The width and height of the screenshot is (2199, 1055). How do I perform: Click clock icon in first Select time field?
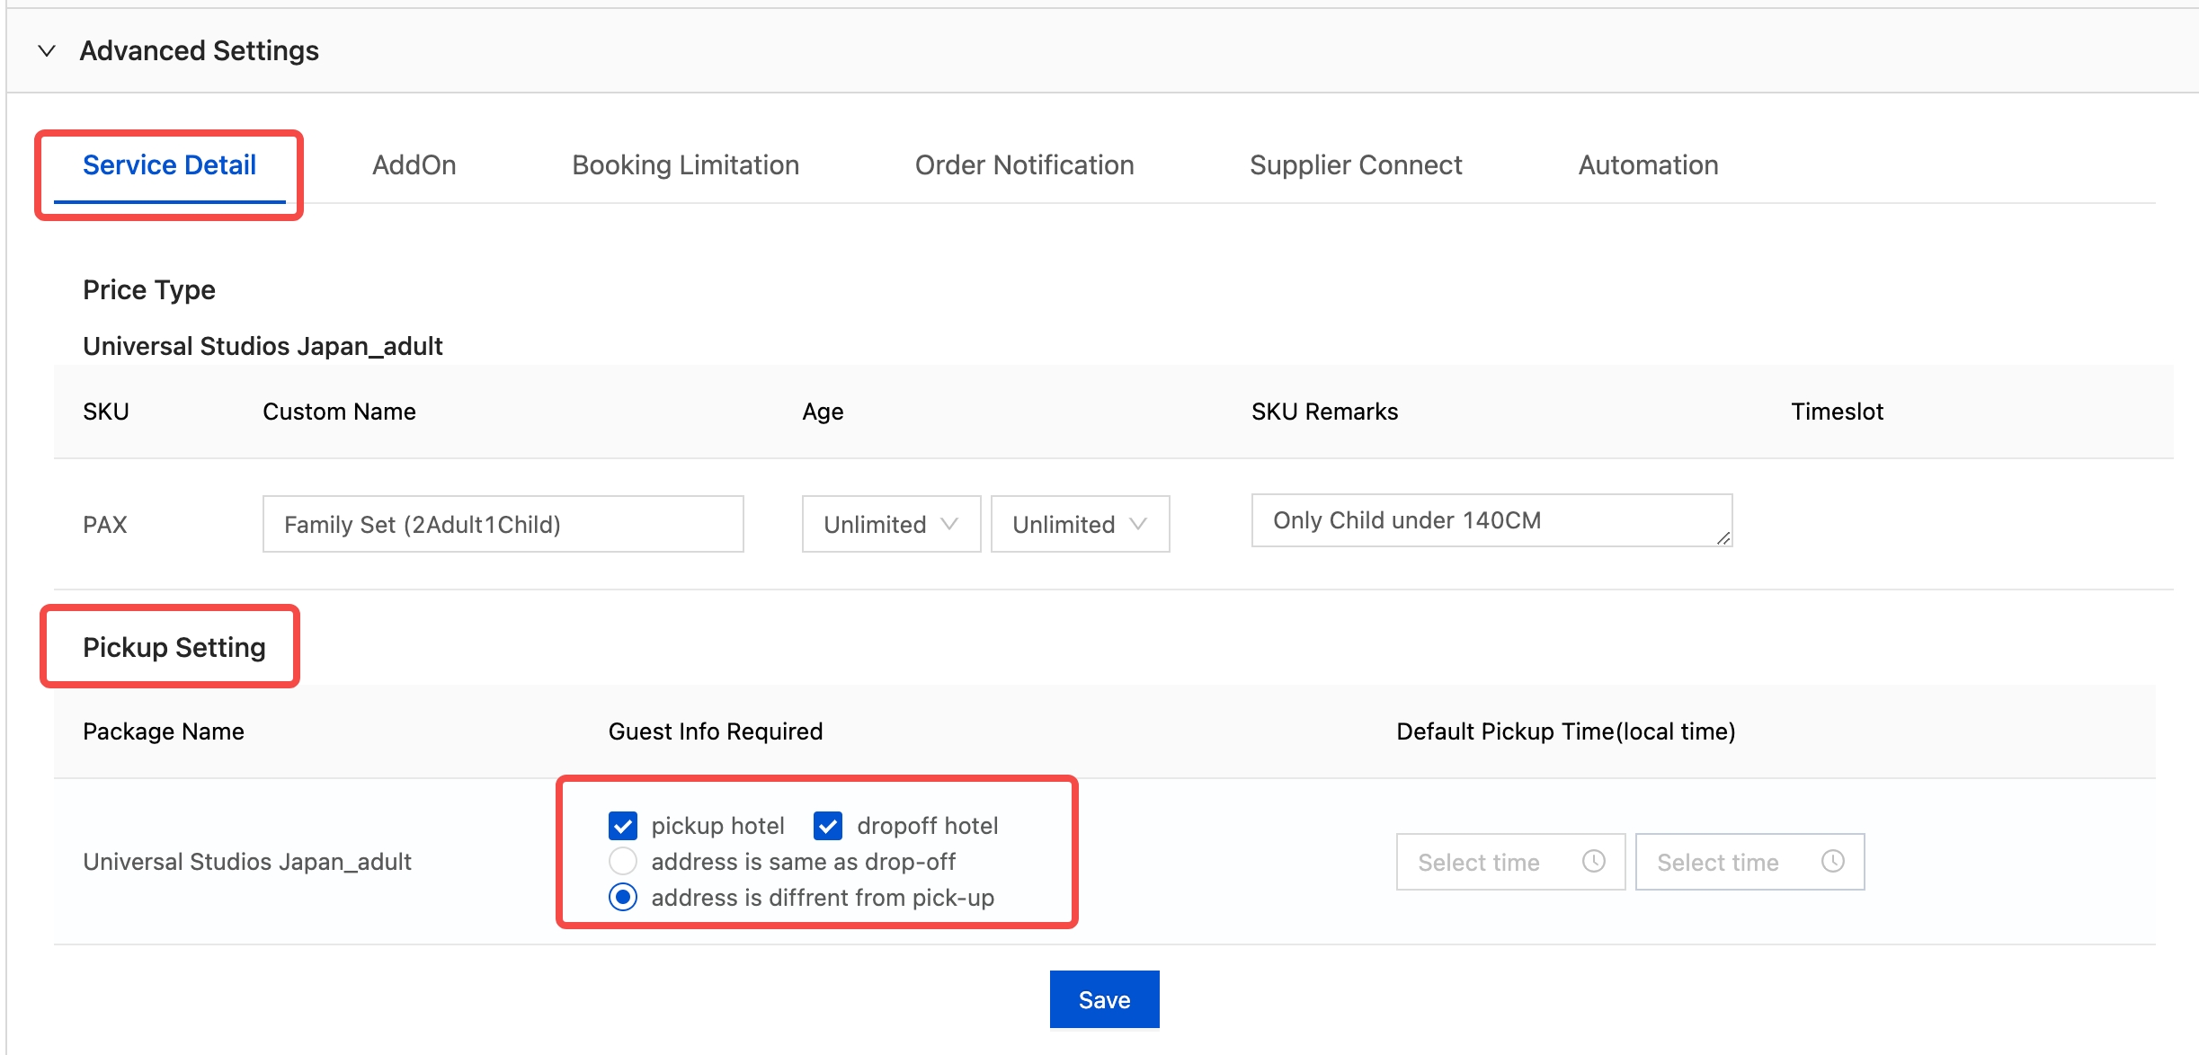[1593, 861]
